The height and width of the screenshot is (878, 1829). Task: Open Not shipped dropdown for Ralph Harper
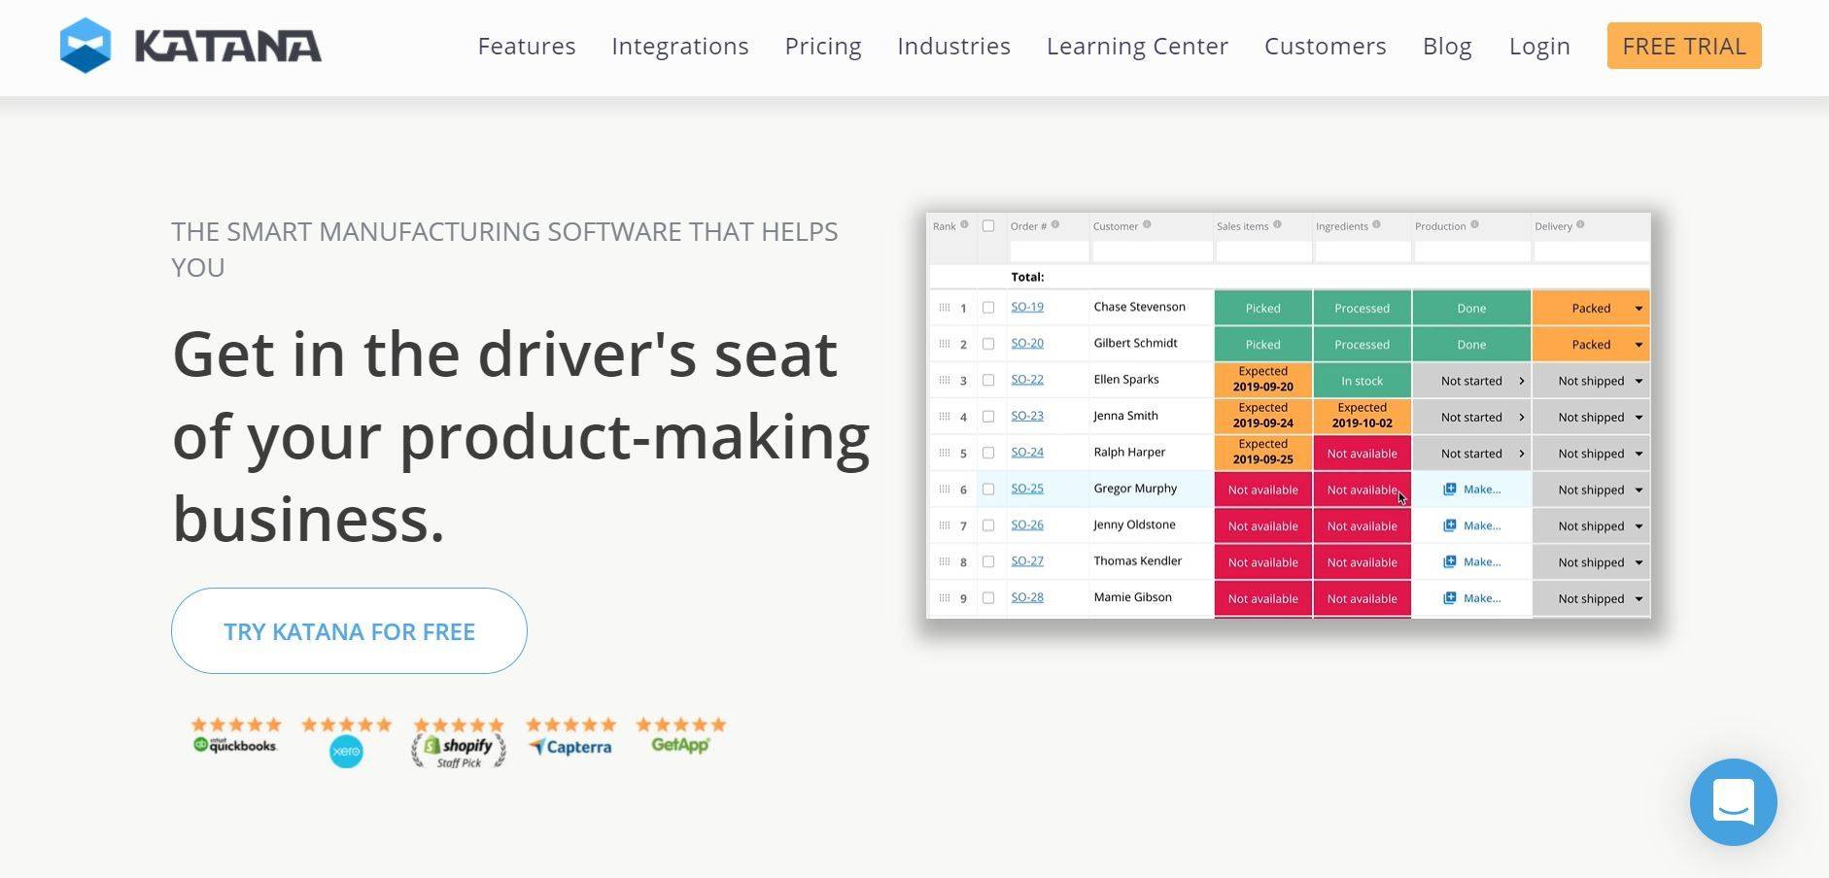pos(1639,454)
